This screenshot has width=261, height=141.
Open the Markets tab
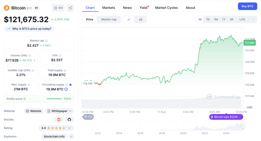tap(109, 8)
